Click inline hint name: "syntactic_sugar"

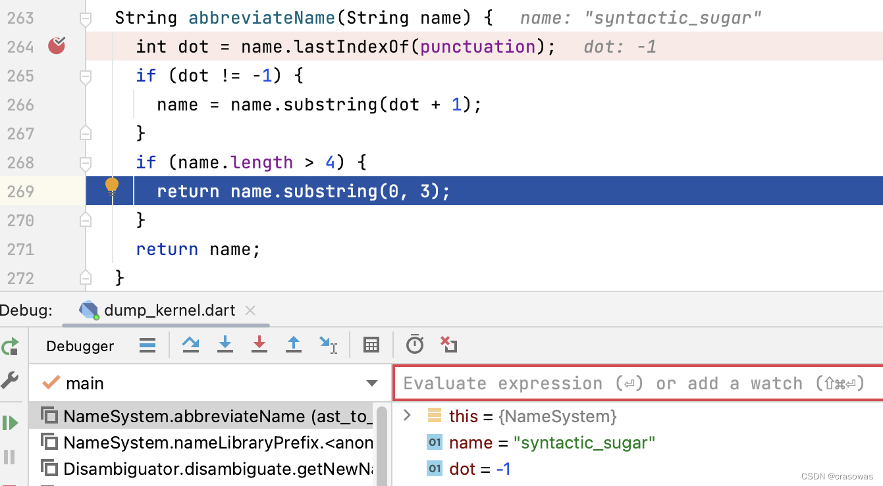[641, 18]
